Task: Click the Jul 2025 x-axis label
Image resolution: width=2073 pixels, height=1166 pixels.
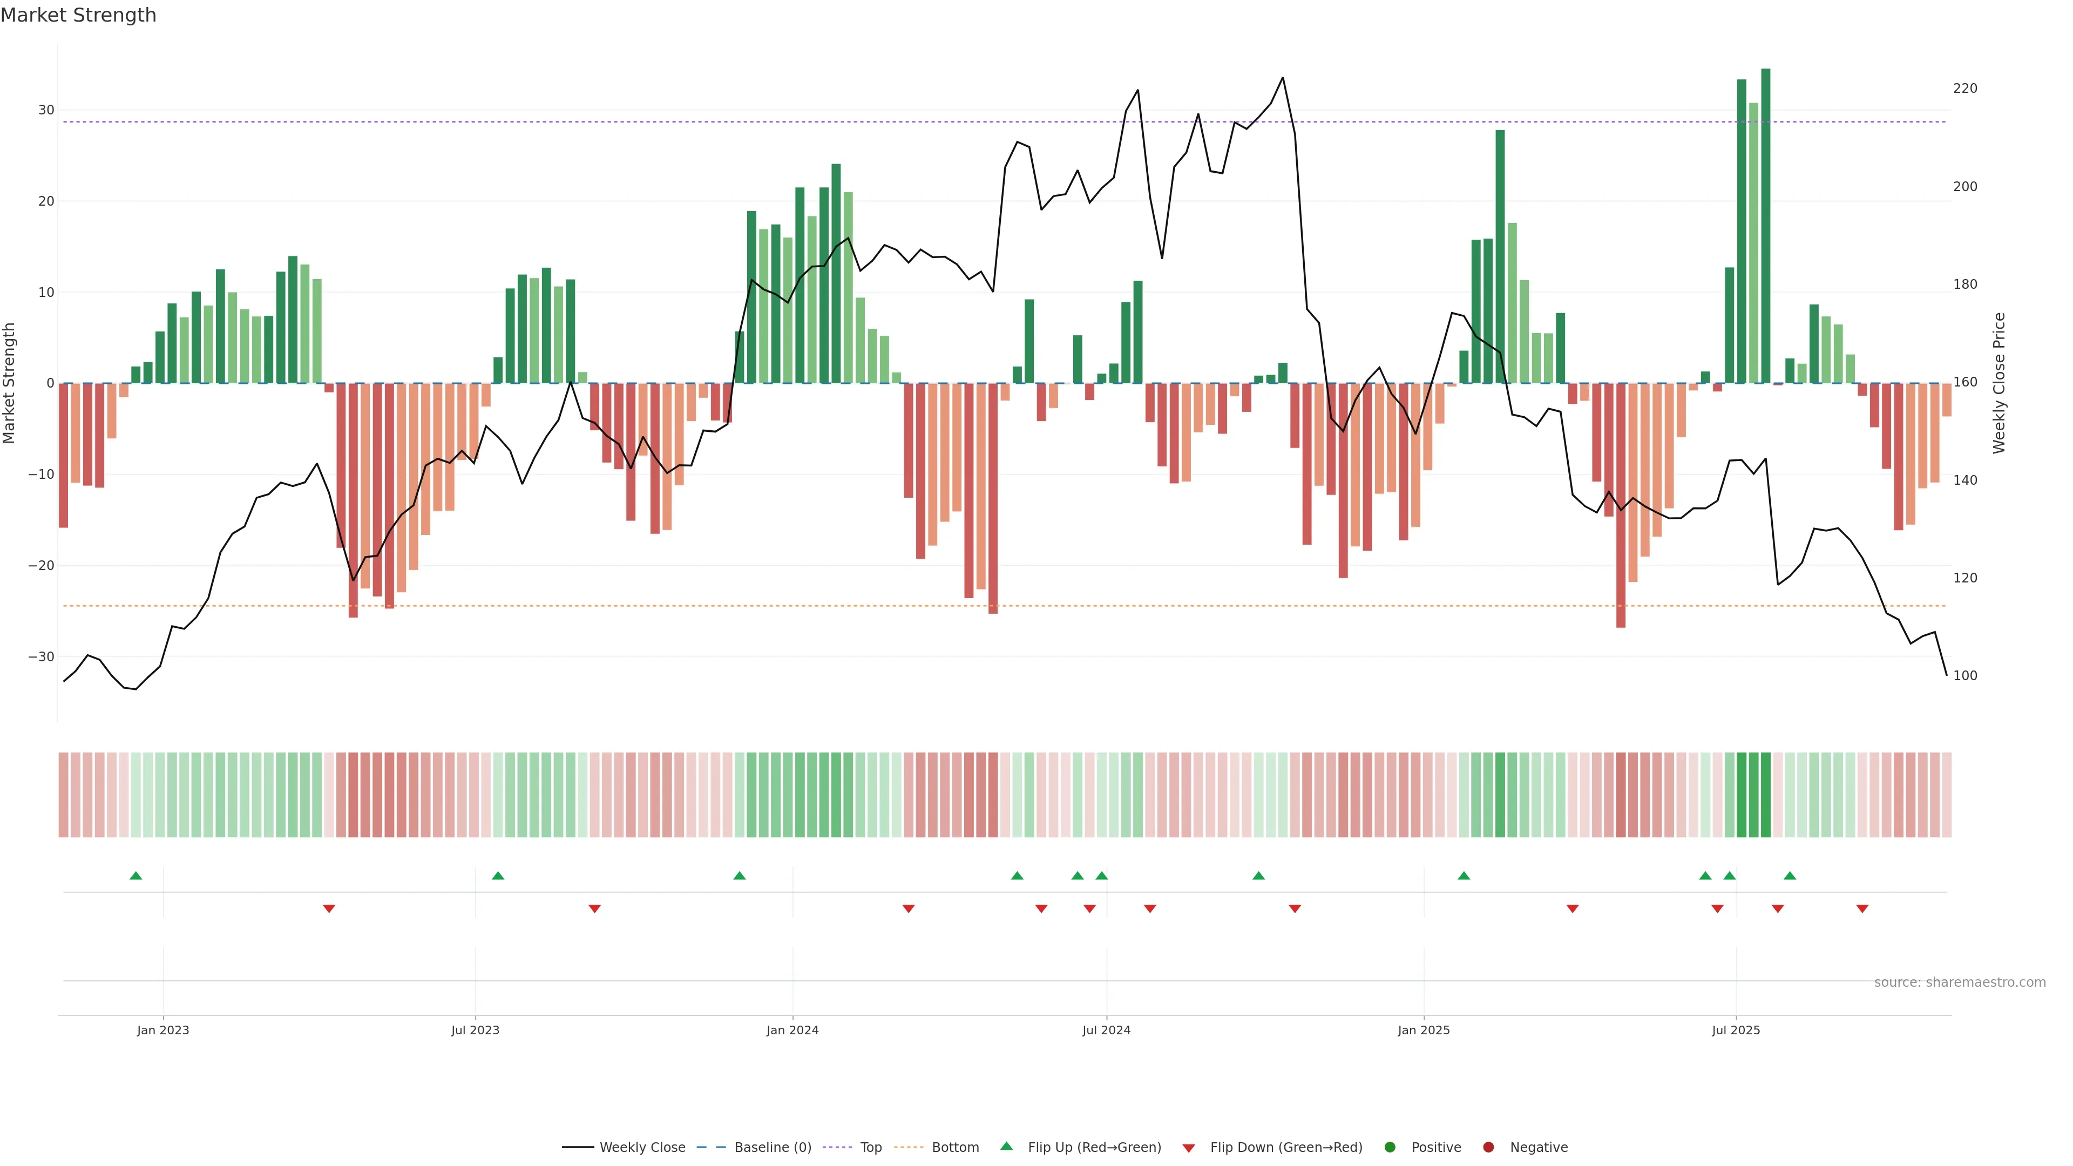Action: [1736, 1030]
